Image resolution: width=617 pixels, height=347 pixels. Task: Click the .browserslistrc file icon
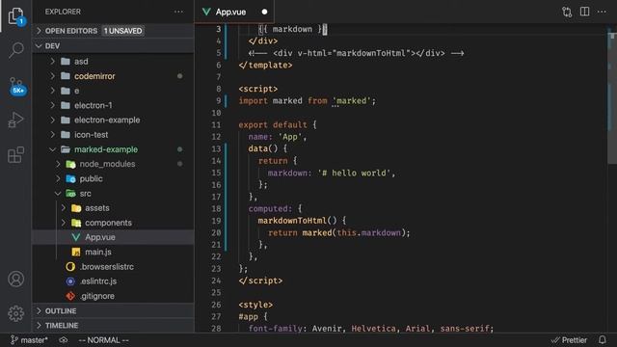[70, 267]
